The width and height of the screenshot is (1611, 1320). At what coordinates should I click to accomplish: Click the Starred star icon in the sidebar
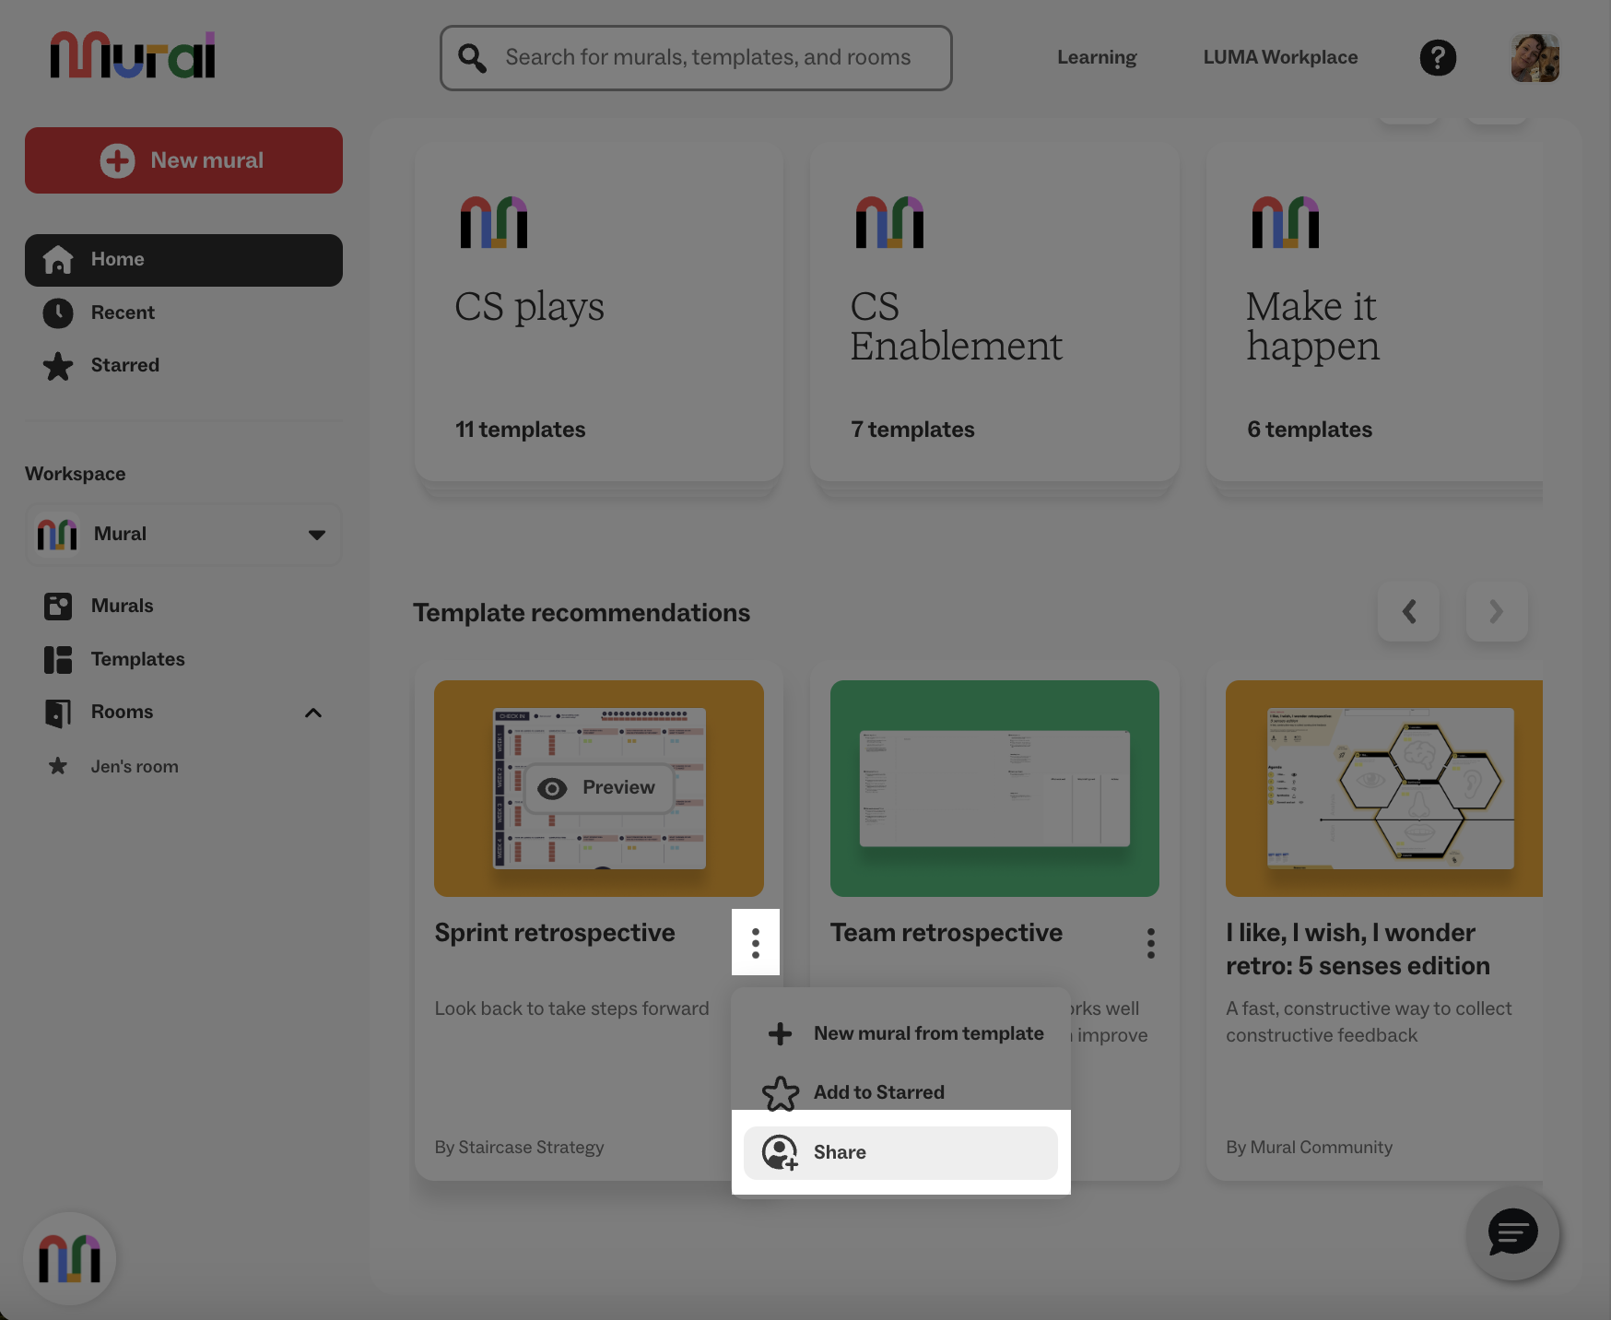58,366
